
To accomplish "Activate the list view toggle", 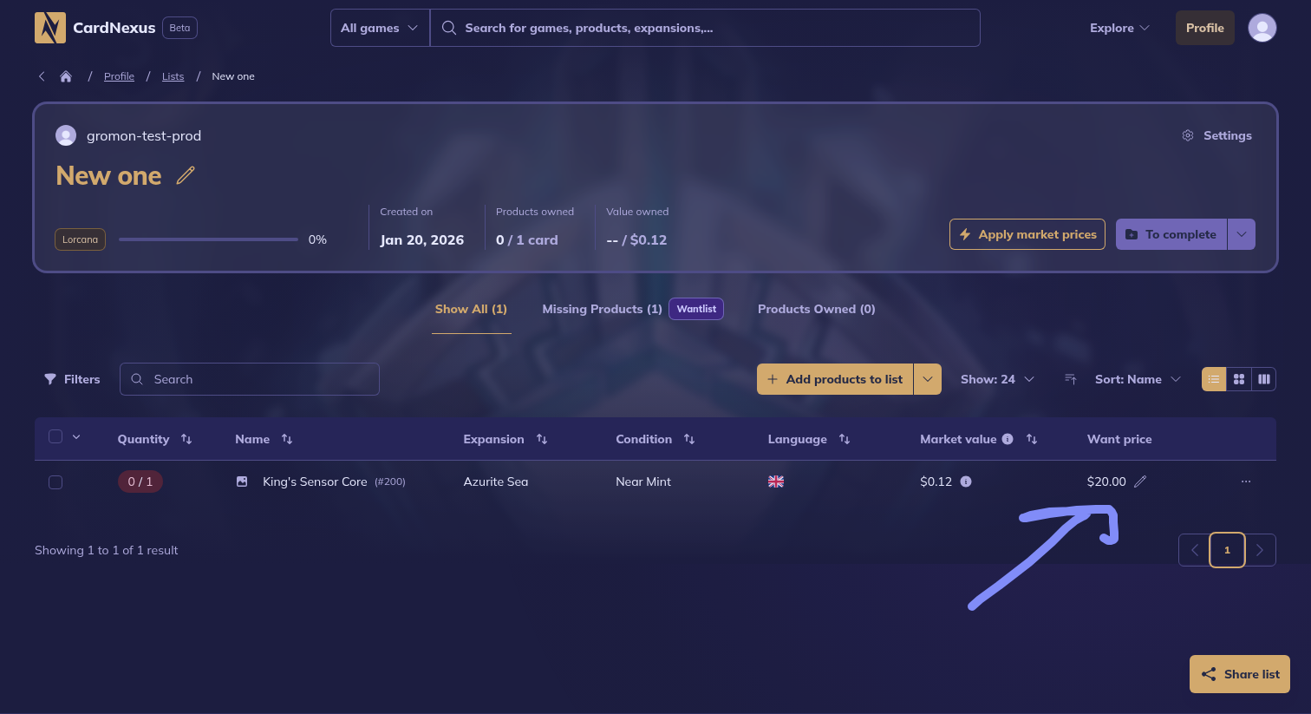I will point(1214,379).
